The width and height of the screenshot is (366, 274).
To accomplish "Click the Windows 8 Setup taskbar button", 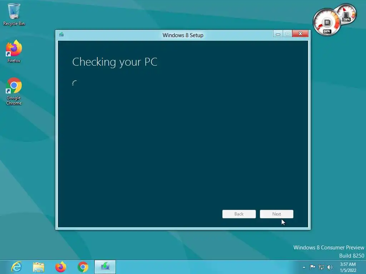I will 105,267.
